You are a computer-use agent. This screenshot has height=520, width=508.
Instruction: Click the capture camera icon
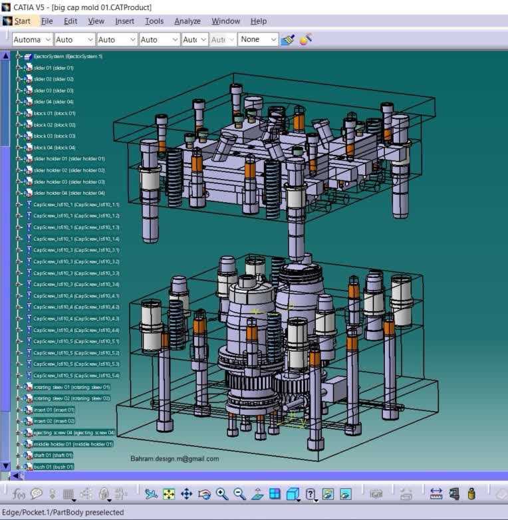(376, 494)
